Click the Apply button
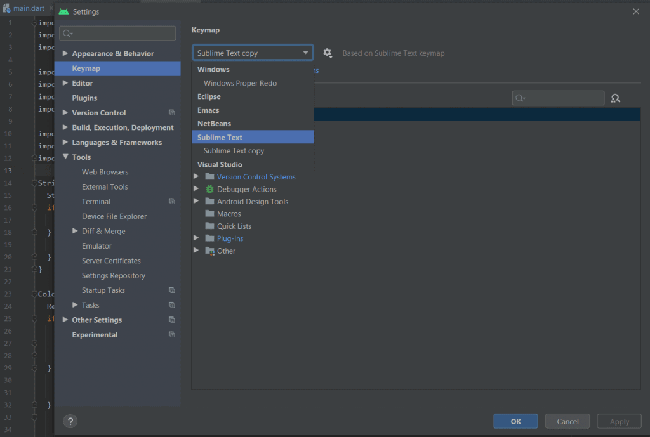 pyautogui.click(x=619, y=421)
